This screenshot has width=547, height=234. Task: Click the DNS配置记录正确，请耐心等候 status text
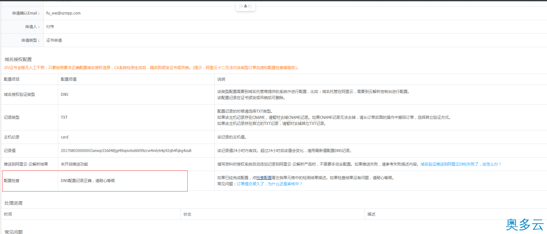[x=88, y=181]
